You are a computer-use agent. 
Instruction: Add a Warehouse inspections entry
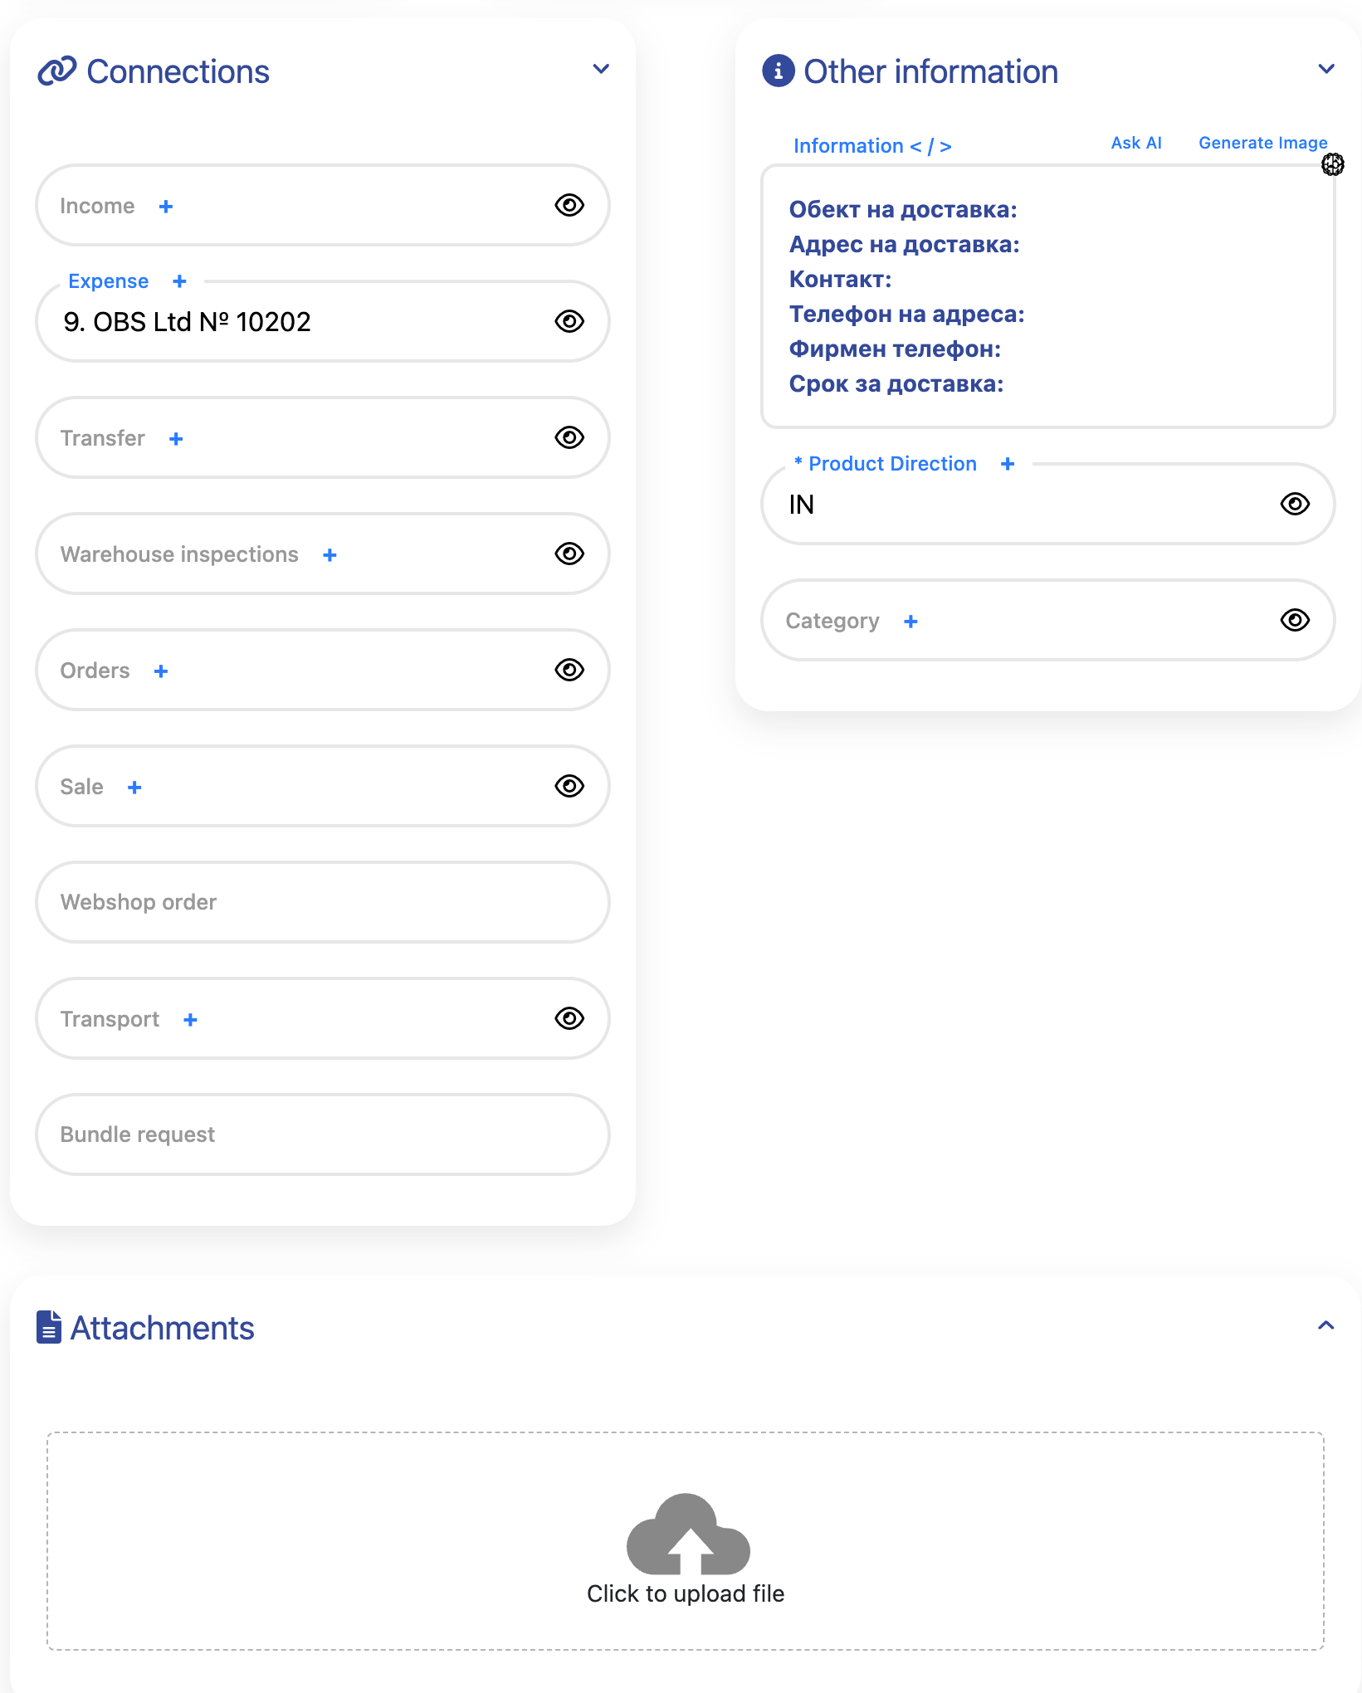(x=330, y=555)
